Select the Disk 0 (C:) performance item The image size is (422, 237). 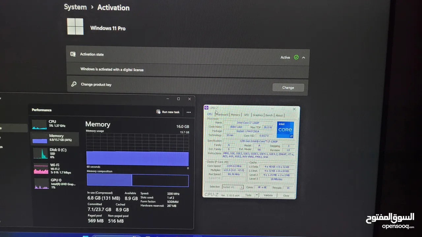tap(54, 153)
